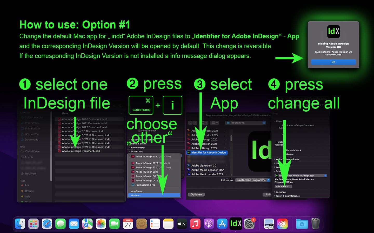Select Adobe Lightroom CC in the app list
Screen dimensions: 374x233
pyautogui.click(x=207, y=166)
